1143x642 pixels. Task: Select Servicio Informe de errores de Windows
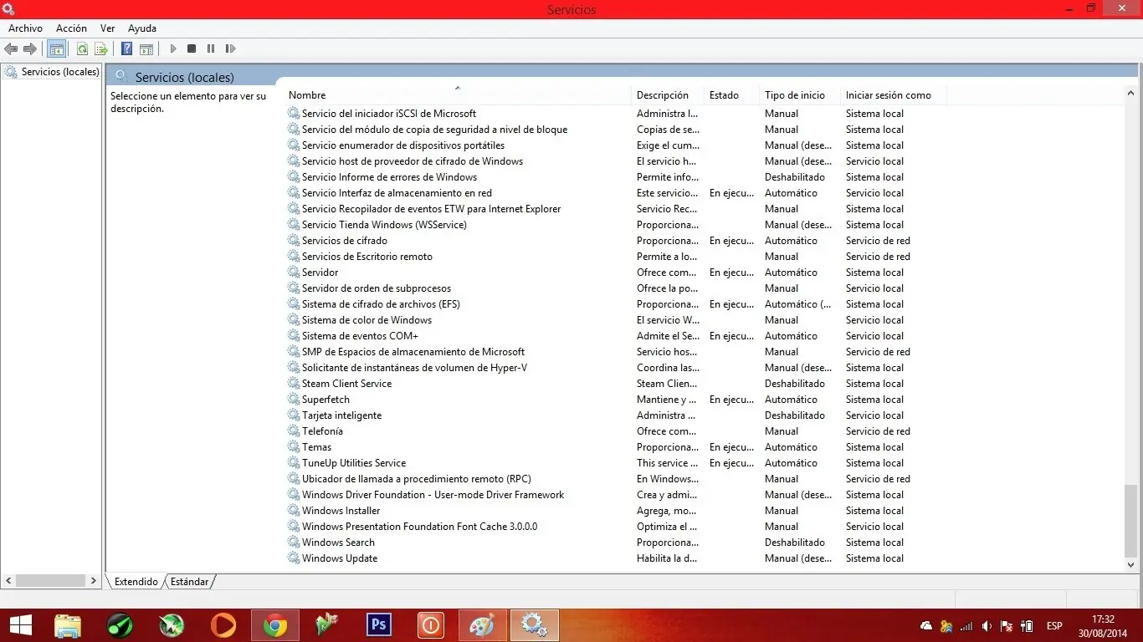click(x=616, y=177)
